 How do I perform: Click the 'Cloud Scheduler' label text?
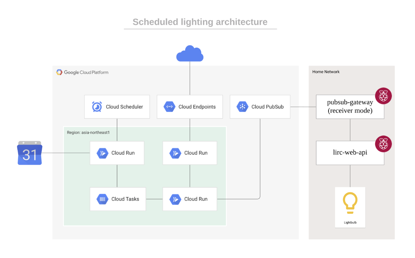pyautogui.click(x=124, y=107)
